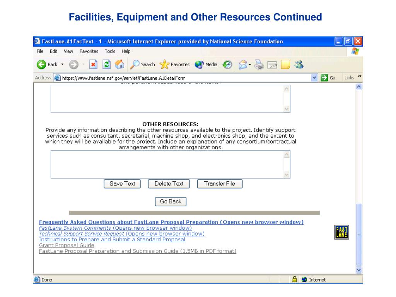Viewport: 396px width, 297px height.
Task: Open the address bar history dropdown
Action: 314,78
